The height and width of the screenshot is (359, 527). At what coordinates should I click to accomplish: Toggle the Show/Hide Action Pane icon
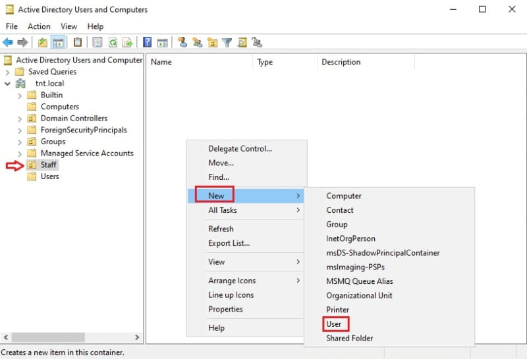(x=162, y=42)
